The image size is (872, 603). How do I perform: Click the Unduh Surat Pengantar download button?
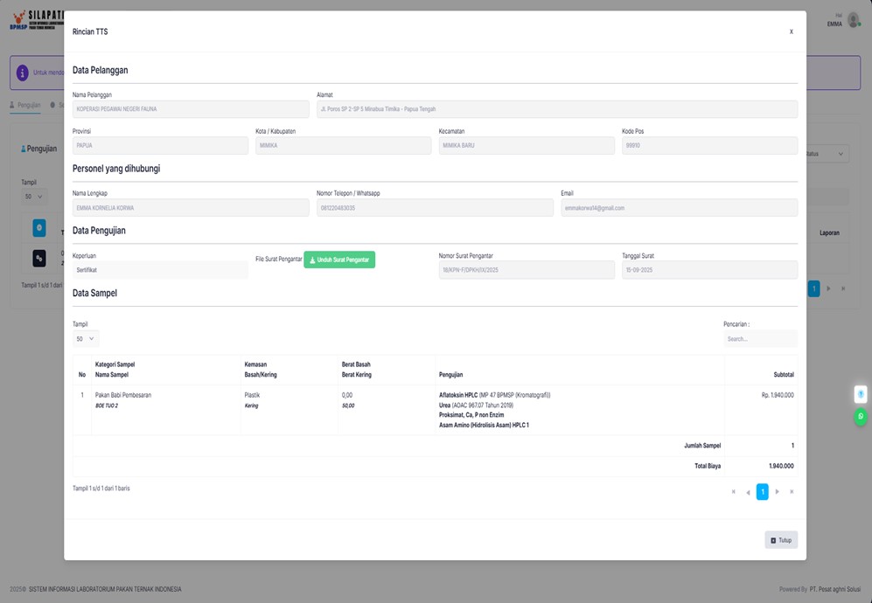coord(339,260)
